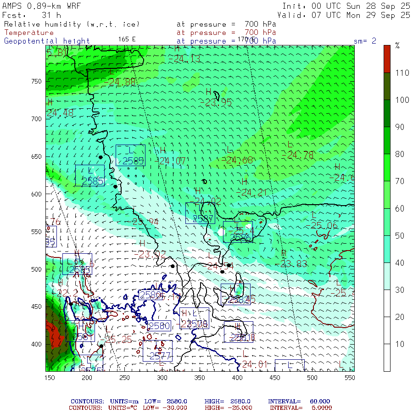
Task: Click the '-23.94' temperature label
Action: [x=143, y=222]
